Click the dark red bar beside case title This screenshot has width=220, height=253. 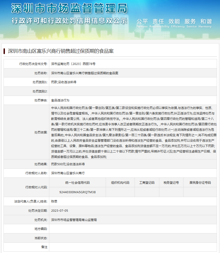(x=4, y=51)
